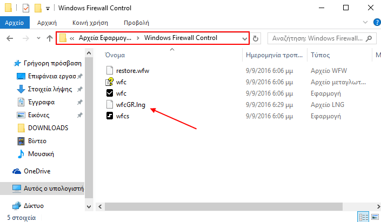Click Αρχεία Εφαρμογ... breadcrumb segment

pos(105,38)
